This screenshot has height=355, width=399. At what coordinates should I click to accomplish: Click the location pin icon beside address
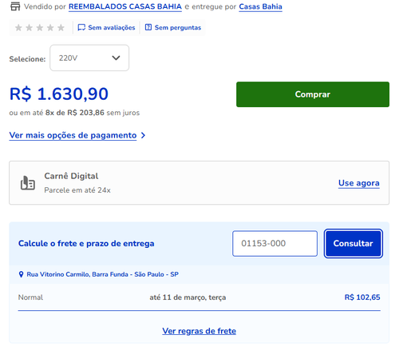(21, 274)
